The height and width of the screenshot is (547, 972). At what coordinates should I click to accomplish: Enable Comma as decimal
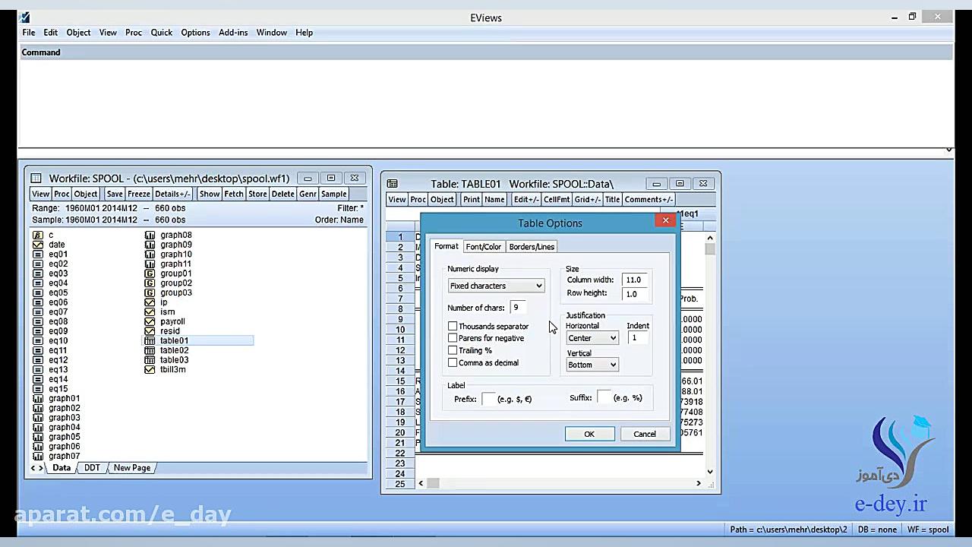(x=453, y=362)
